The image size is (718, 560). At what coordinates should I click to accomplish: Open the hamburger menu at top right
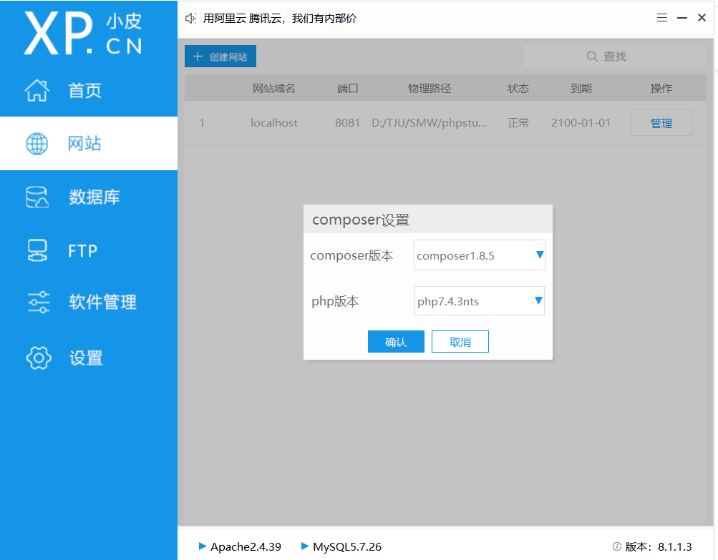tap(661, 18)
